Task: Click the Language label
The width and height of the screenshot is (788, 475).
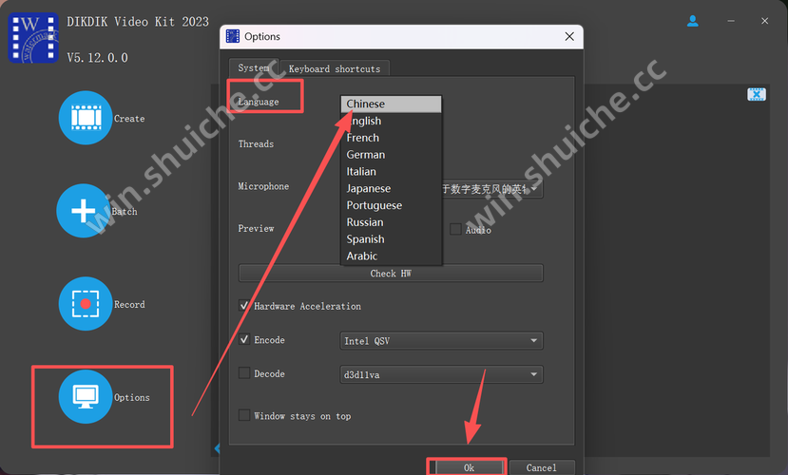Action: coord(259,102)
